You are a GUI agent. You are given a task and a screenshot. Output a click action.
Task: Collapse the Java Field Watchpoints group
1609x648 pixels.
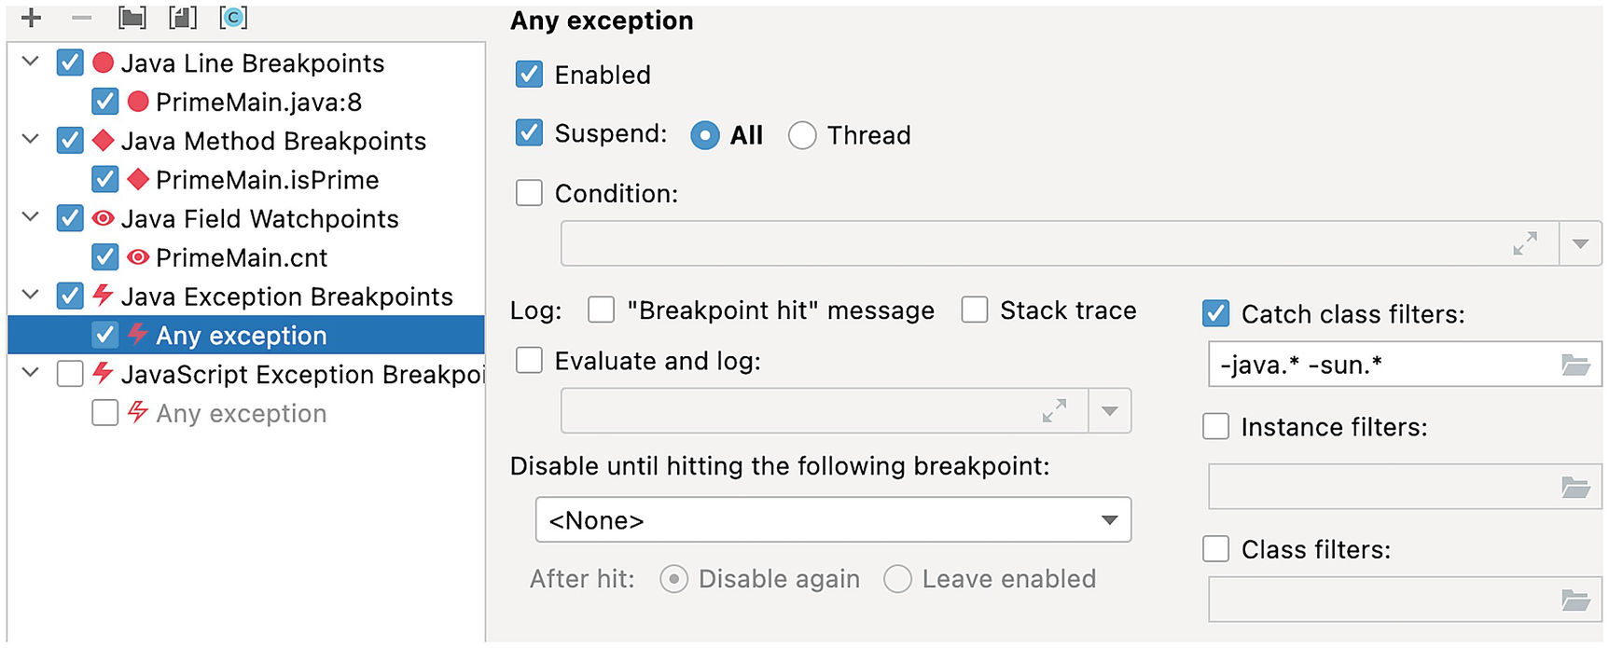(x=31, y=218)
